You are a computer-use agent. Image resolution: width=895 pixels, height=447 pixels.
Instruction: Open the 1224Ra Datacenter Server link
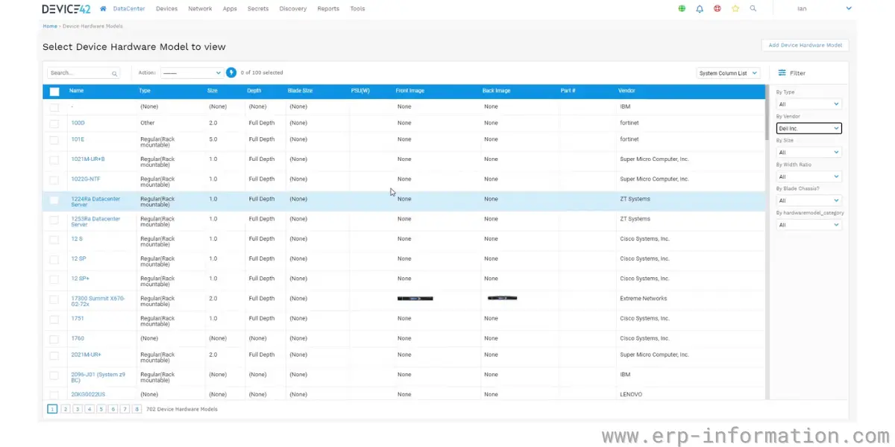click(x=95, y=202)
